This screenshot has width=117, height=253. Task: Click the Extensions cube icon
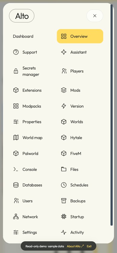[16, 90]
